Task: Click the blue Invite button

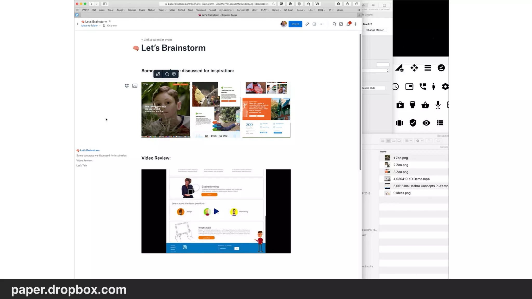Action: click(x=295, y=24)
